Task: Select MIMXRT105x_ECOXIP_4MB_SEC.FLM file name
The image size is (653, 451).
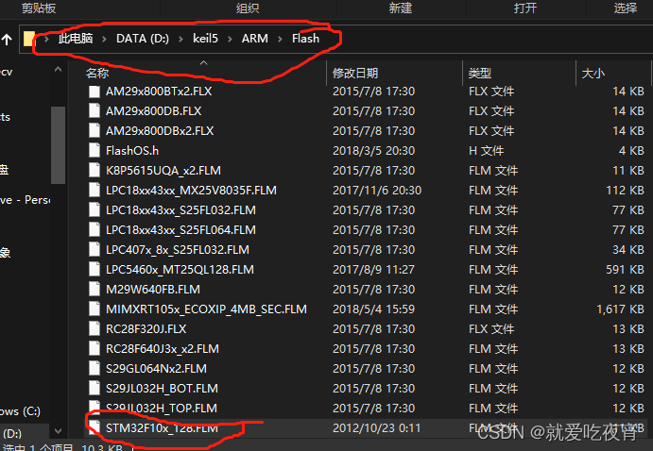Action: tap(206, 309)
